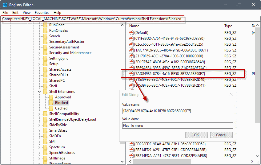
Task: Click the icon beside {1AC77AE9-9EC6-405A-9F9B-C06AB3C10B71}
Action: pyautogui.click(x=131, y=50)
